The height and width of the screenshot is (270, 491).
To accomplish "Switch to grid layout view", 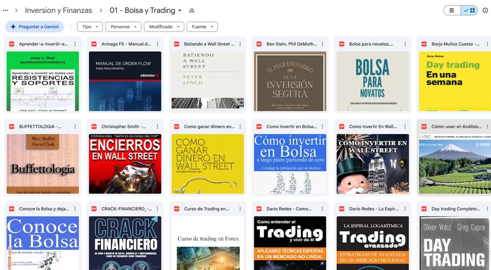I will [x=469, y=10].
